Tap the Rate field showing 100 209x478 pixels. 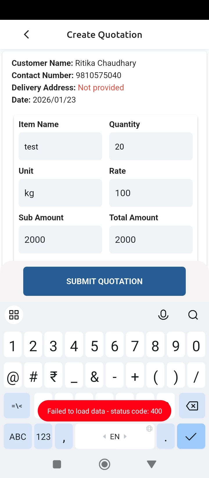click(151, 193)
